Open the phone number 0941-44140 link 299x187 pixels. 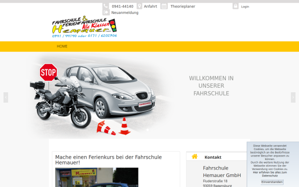(x=123, y=6)
